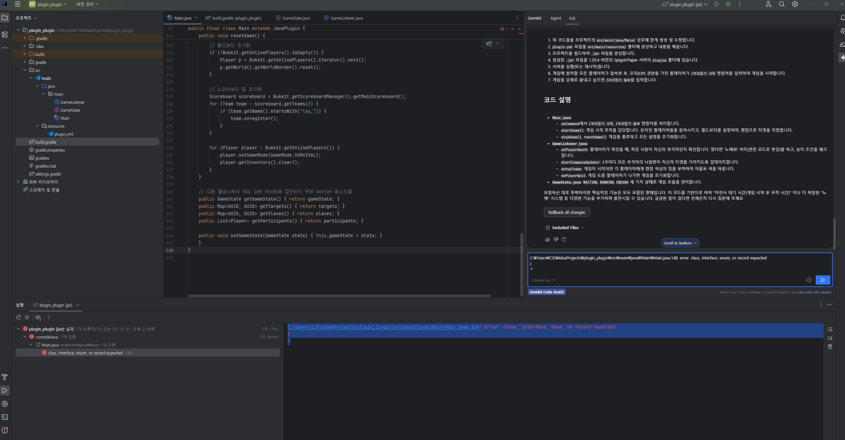Toggle the eye view filter in Run panel
Image resolution: width=845 pixels, height=440 pixels.
tap(38, 317)
